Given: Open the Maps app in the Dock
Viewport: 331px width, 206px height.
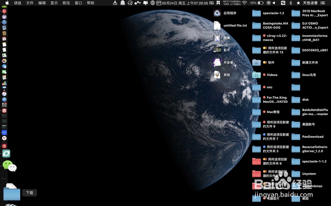Looking at the screenshot, I should pos(4,55).
